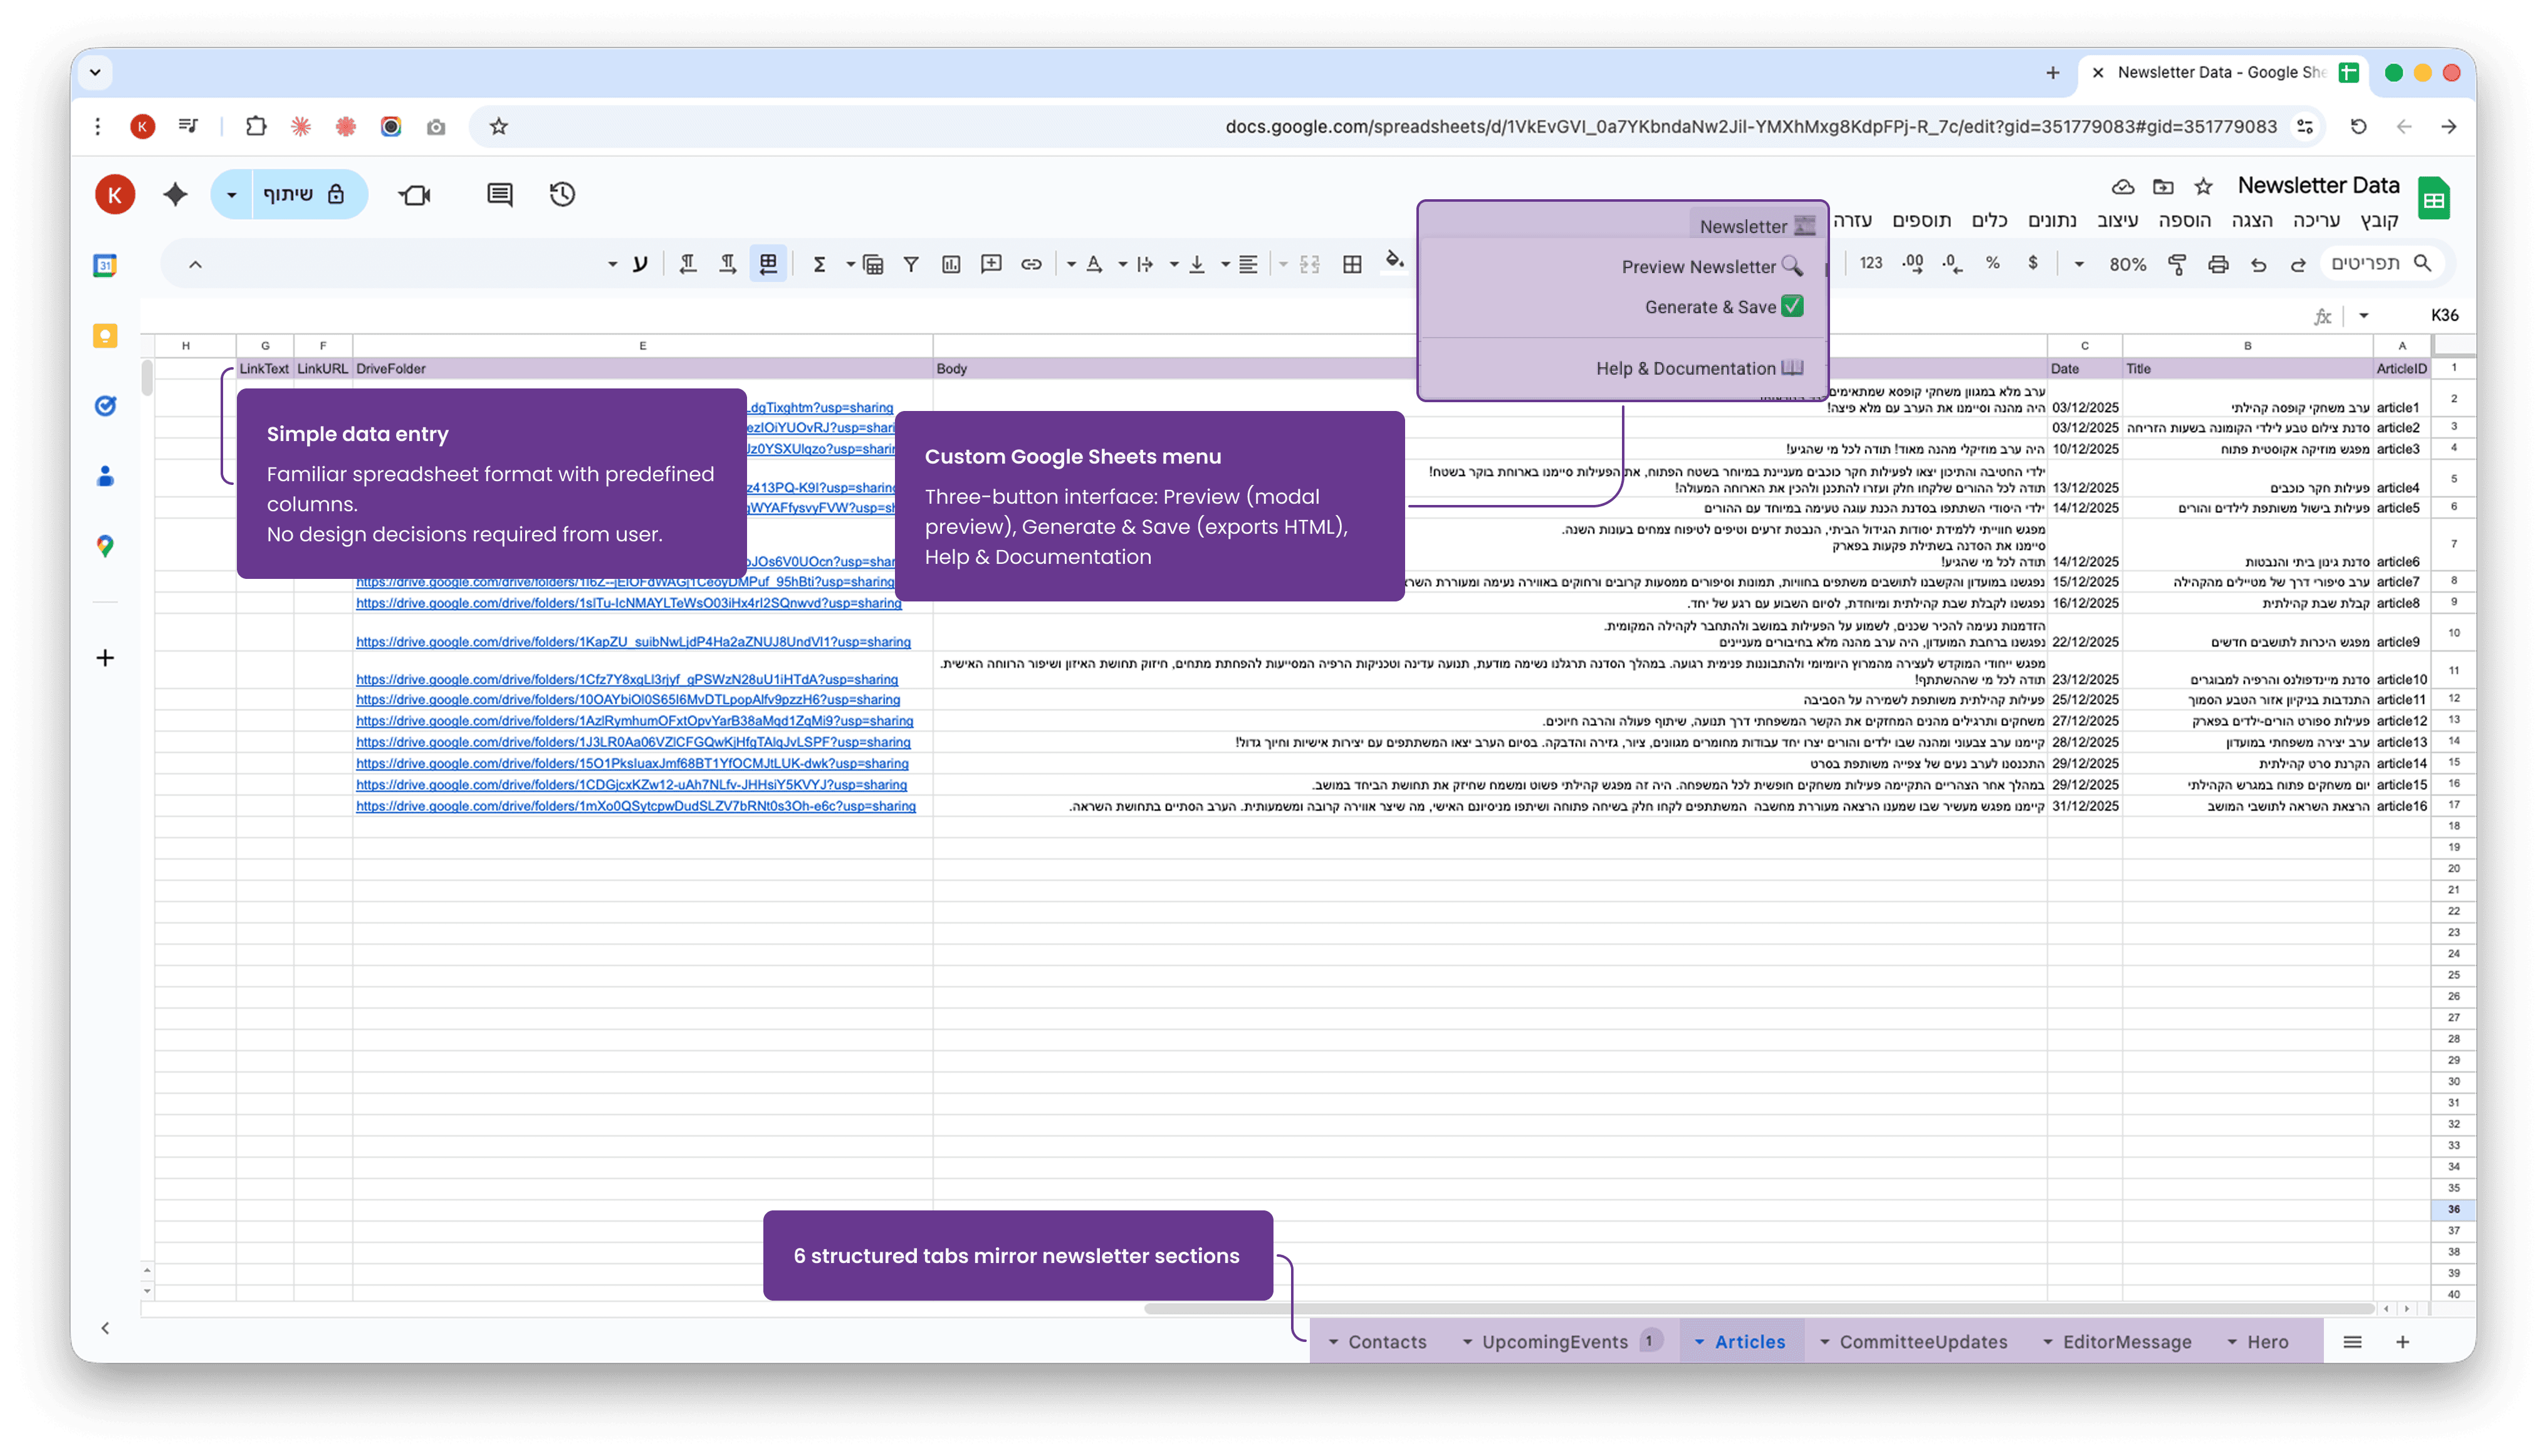Open version history clock icon
Screen dimensions: 2547x1456
coord(562,194)
